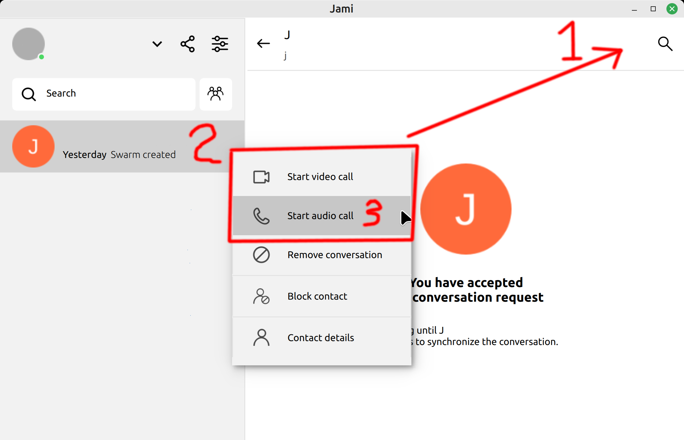The image size is (684, 440).
Task: Click the person icon beside Contact details
Action: (x=261, y=337)
